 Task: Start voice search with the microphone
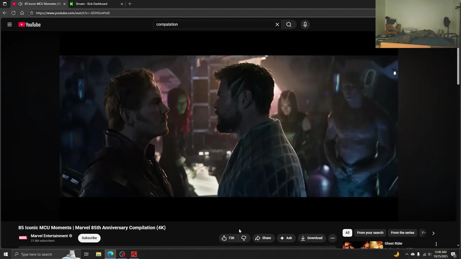coord(305,24)
